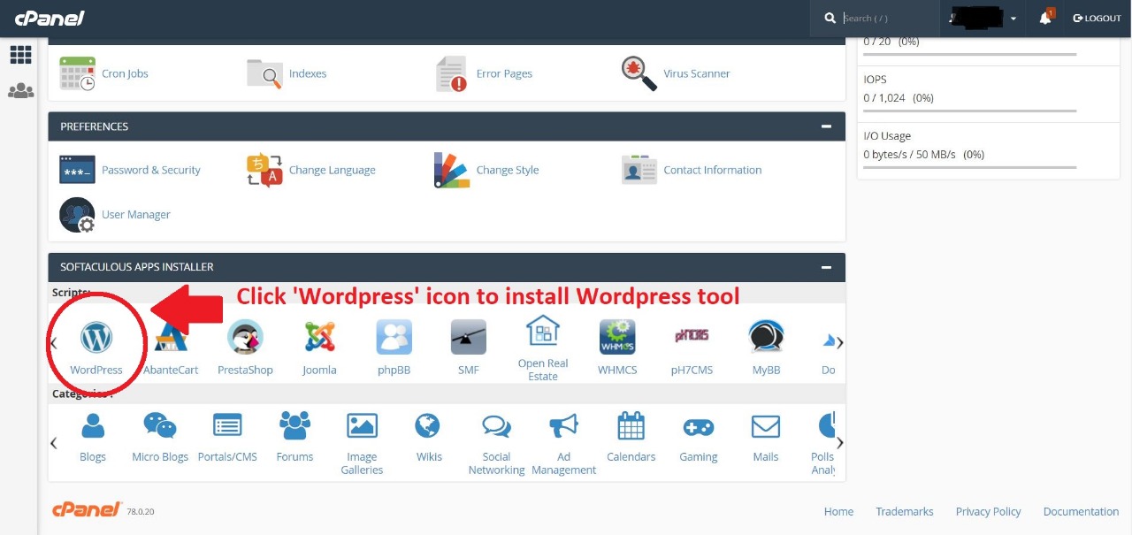Viewport: 1132px width, 535px height.
Task: Open the users icon in sidebar
Action: (x=20, y=90)
